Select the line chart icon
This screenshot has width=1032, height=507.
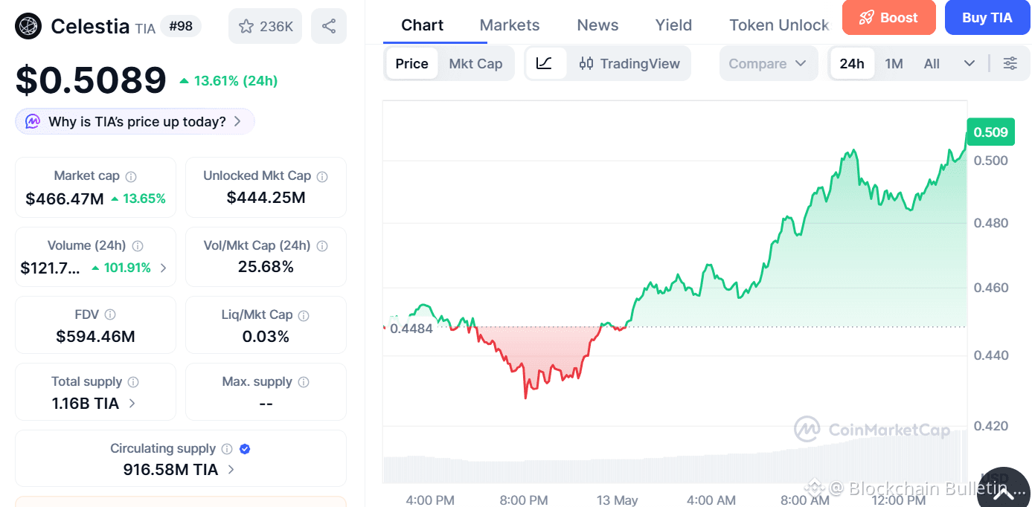click(545, 63)
